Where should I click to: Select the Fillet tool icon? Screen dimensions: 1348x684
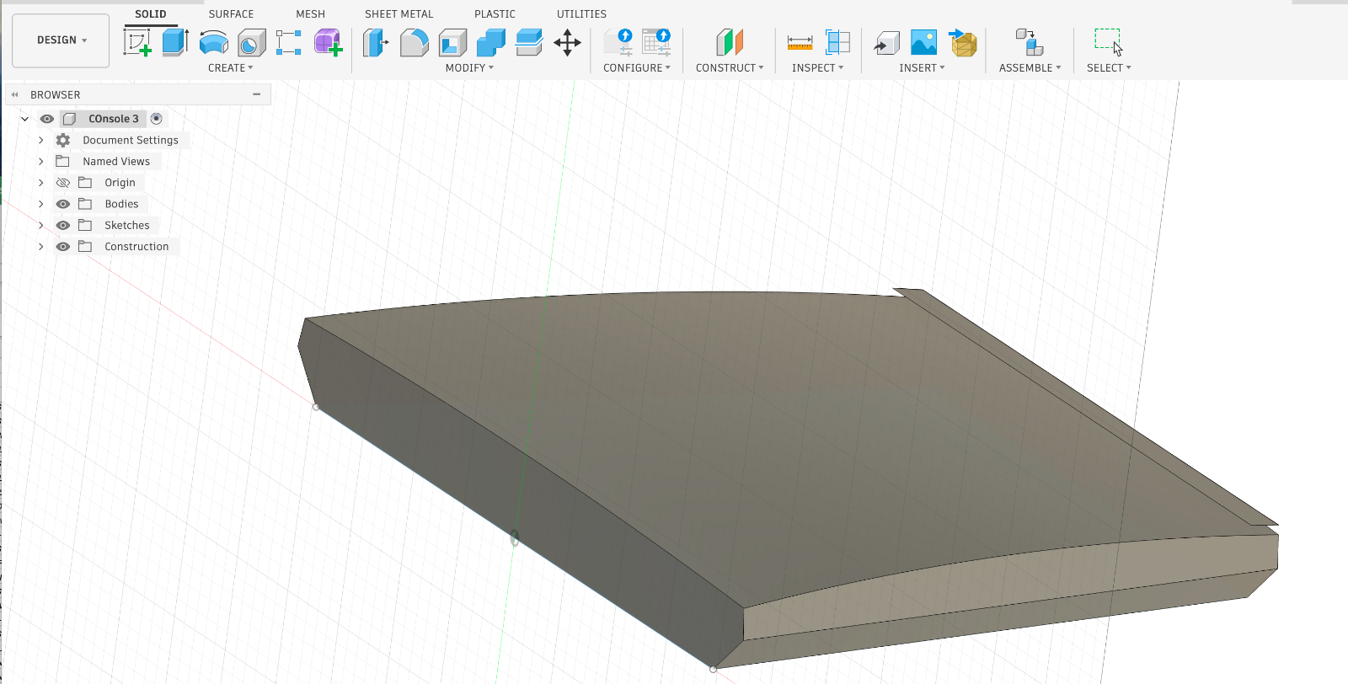pyautogui.click(x=414, y=41)
